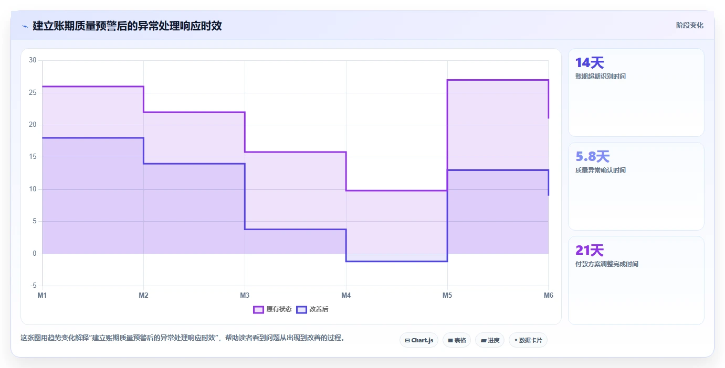Click the 质量异常确认时间 caption
Image resolution: width=725 pixels, height=368 pixels.
601,170
